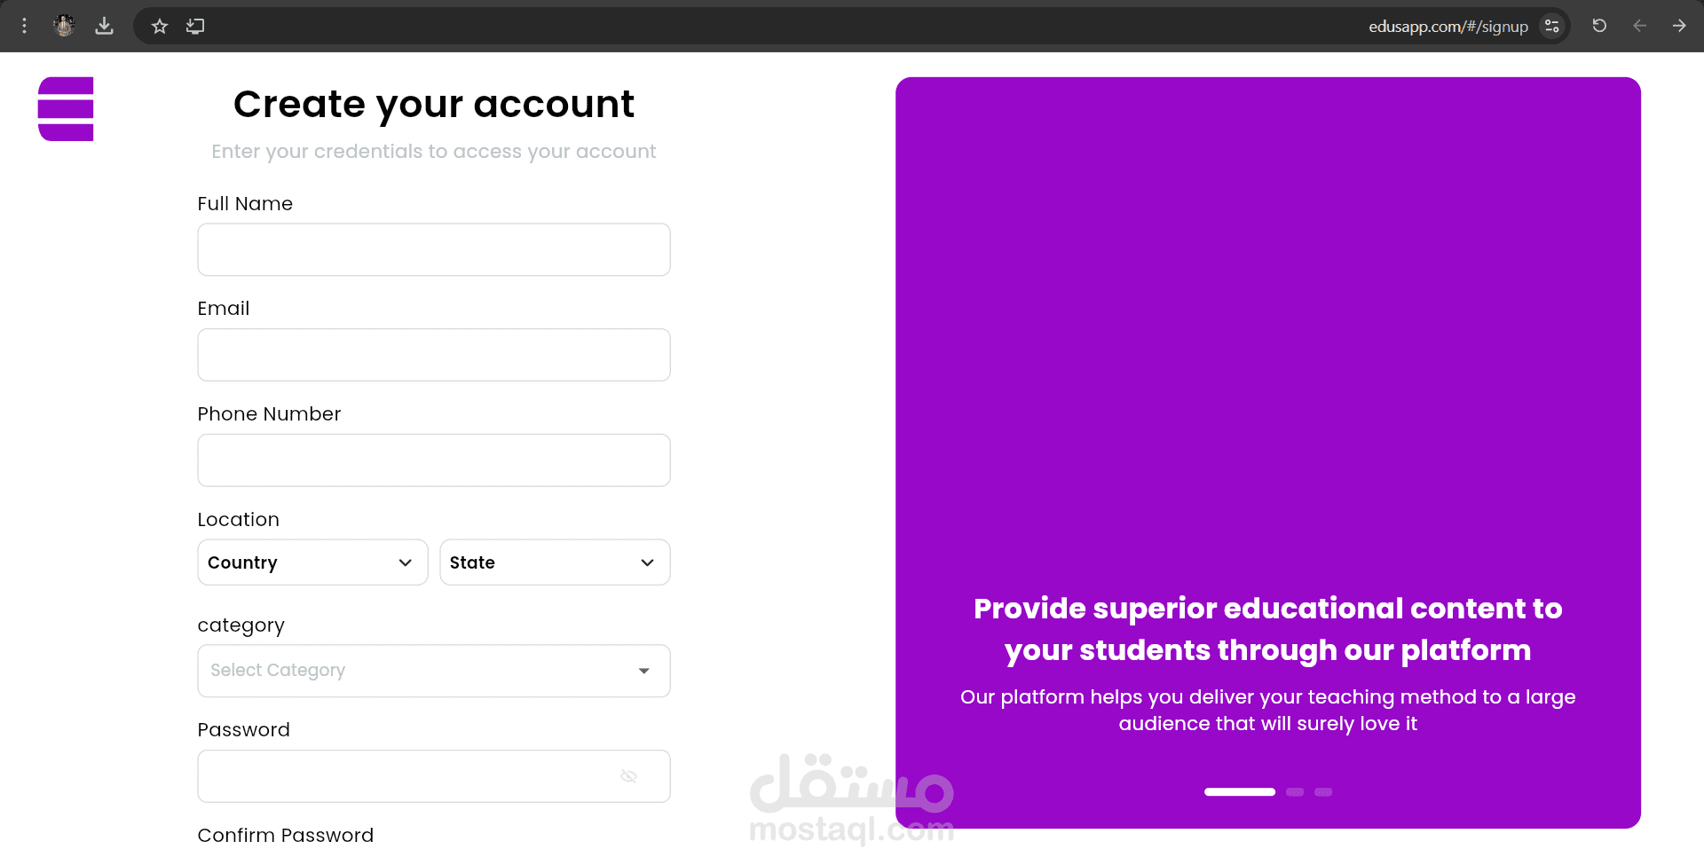Open the Country dropdown

click(x=312, y=562)
